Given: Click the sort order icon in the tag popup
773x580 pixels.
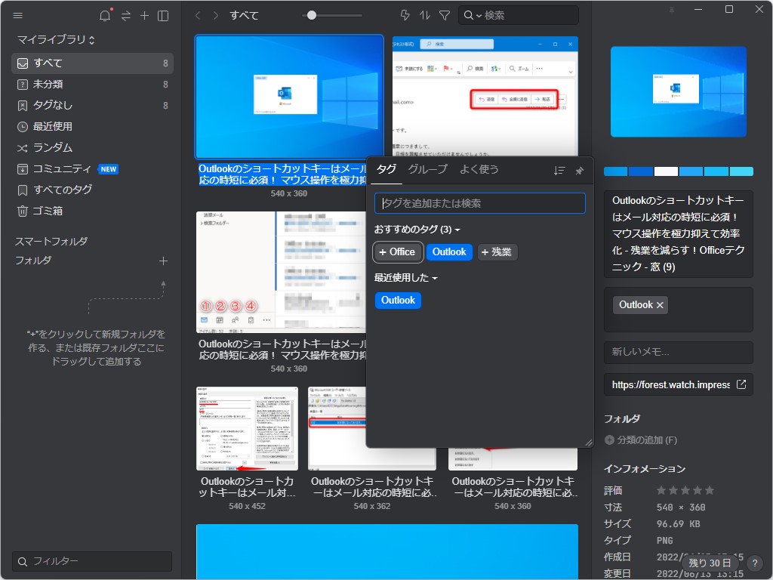Looking at the screenshot, I should point(559,171).
